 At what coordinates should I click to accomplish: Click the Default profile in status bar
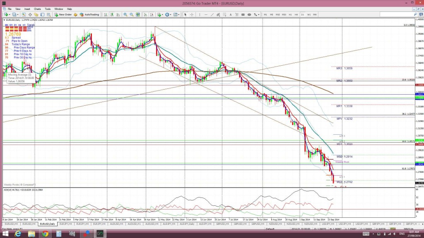pyautogui.click(x=270, y=229)
